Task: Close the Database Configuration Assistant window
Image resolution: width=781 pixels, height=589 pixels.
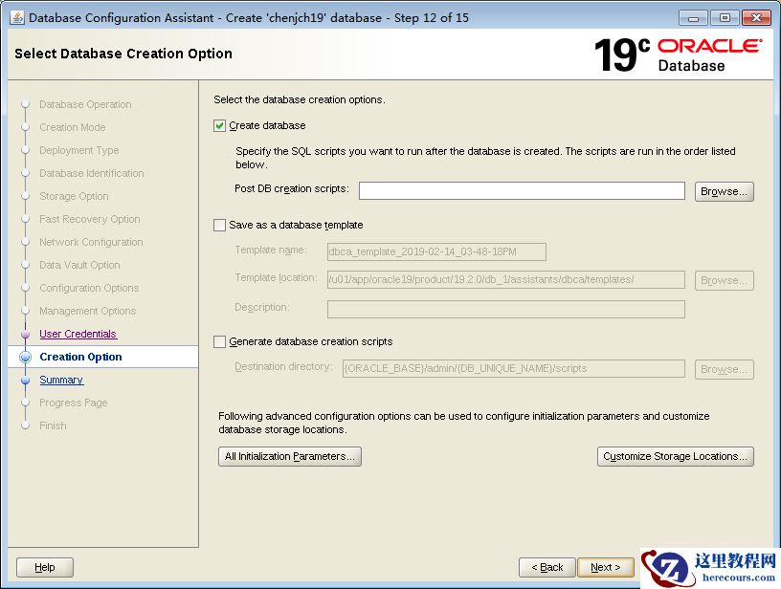Action: tap(756, 18)
